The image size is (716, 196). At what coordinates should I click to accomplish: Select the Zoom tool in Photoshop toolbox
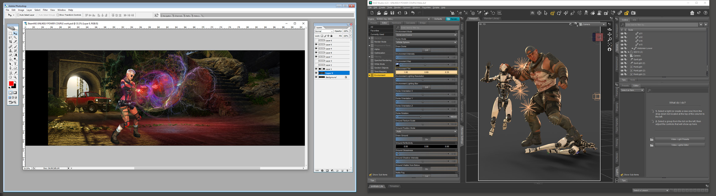(x=15, y=77)
